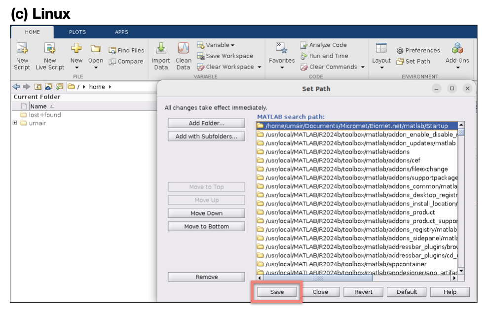The image size is (489, 314).
Task: Switch to the HOME tab
Action: [x=33, y=32]
